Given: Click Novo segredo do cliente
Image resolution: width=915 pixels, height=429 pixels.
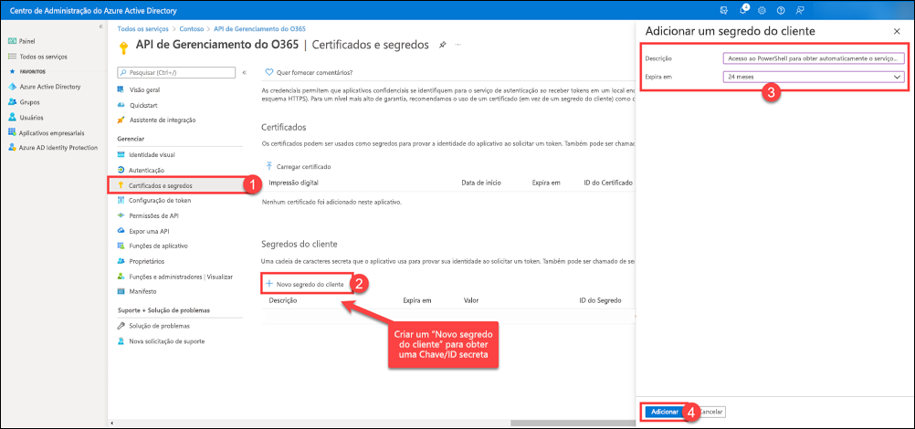Looking at the screenshot, I should tap(305, 284).
